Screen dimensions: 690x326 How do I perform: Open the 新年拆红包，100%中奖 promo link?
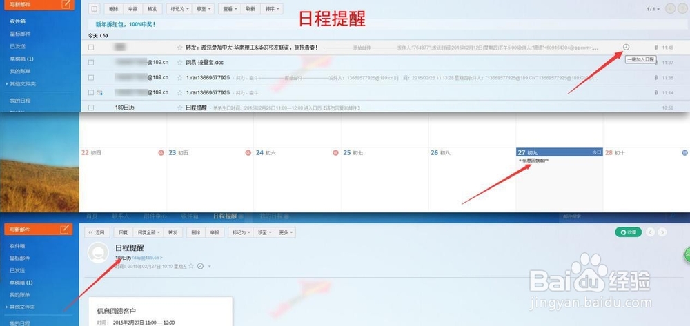tap(126, 24)
